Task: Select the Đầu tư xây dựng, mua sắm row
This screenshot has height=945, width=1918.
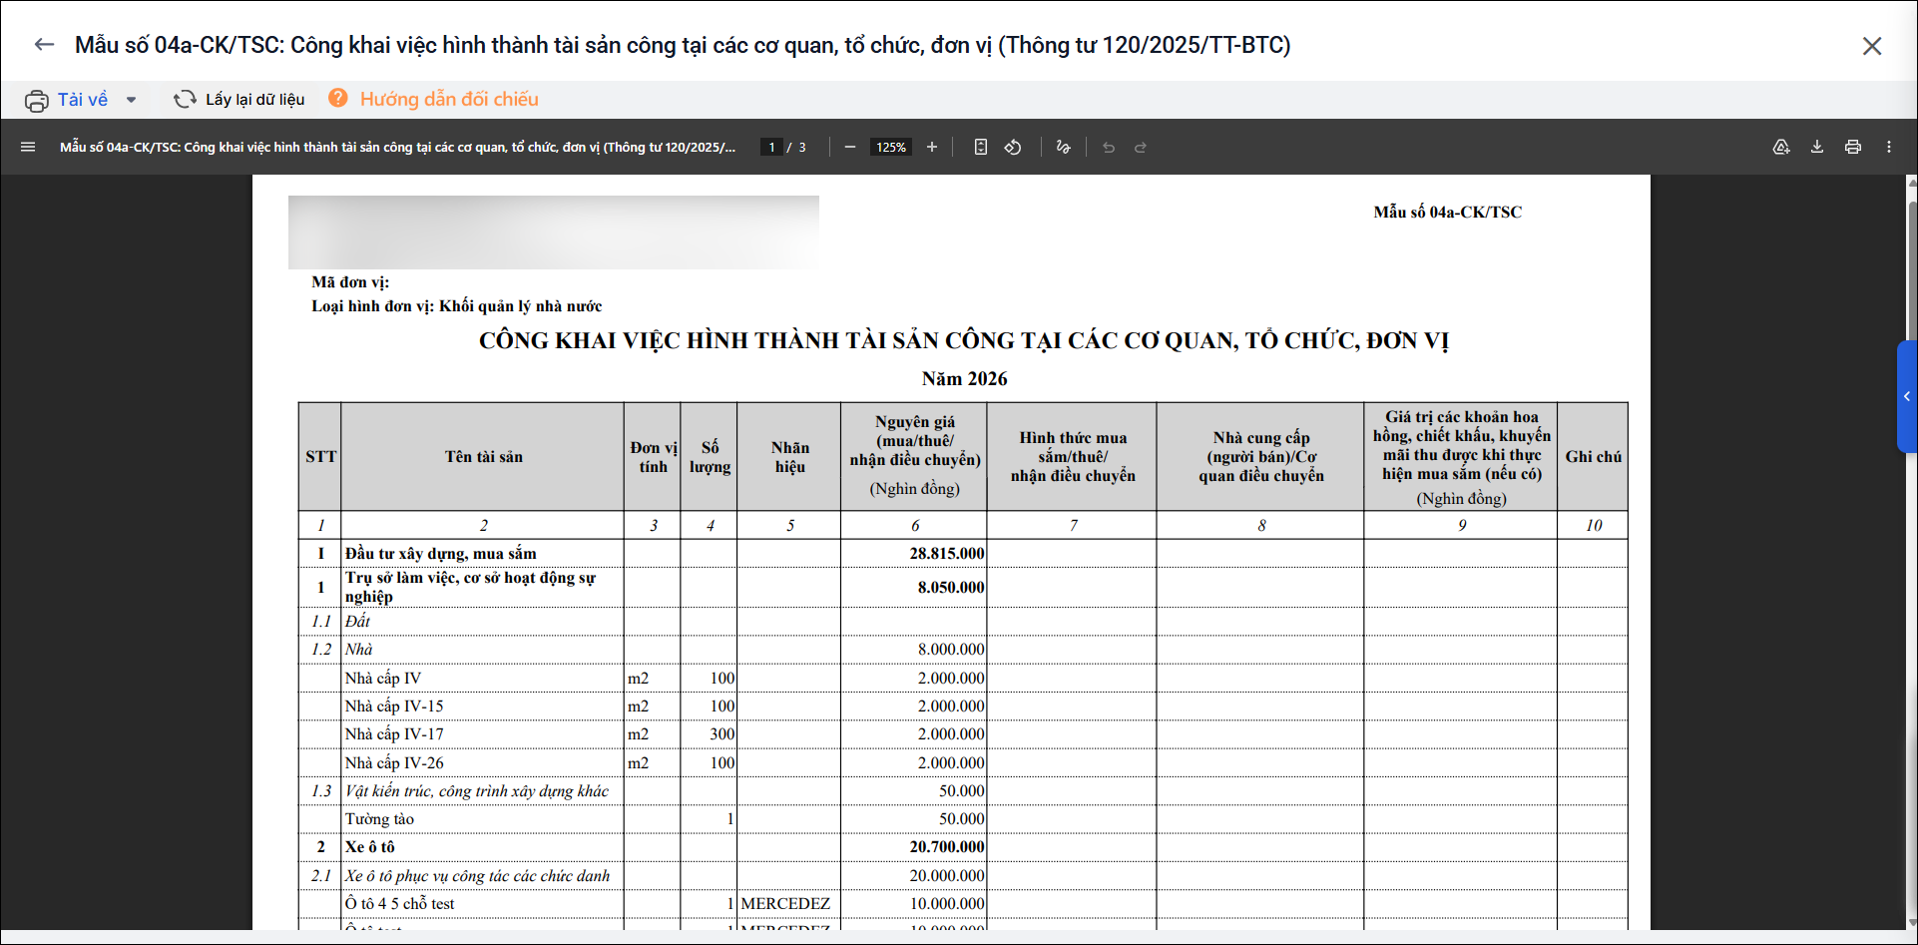Action: click(x=963, y=553)
